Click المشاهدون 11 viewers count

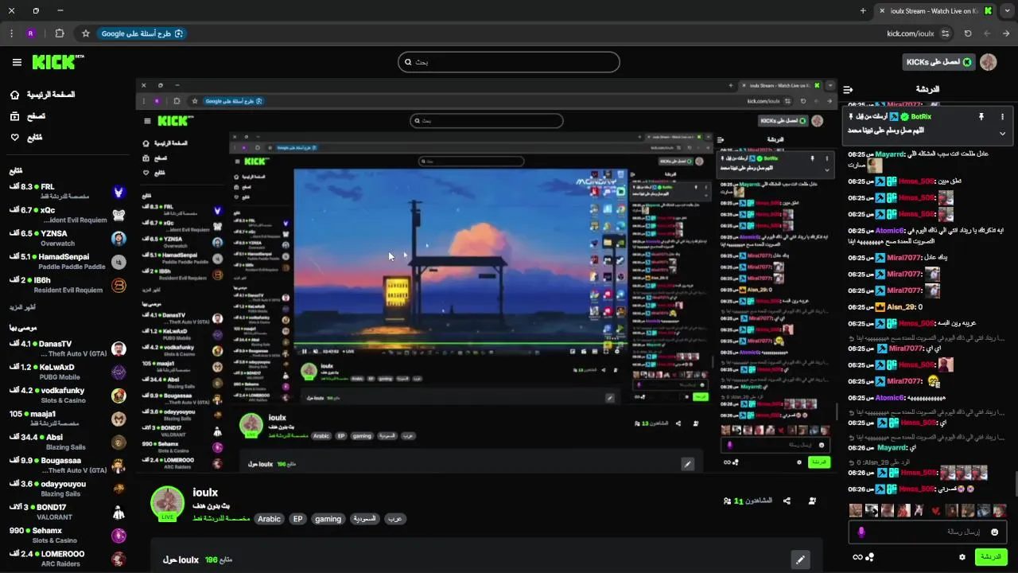pyautogui.click(x=748, y=501)
